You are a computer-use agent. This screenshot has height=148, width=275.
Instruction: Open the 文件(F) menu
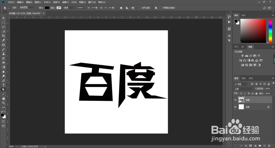click(11, 2)
